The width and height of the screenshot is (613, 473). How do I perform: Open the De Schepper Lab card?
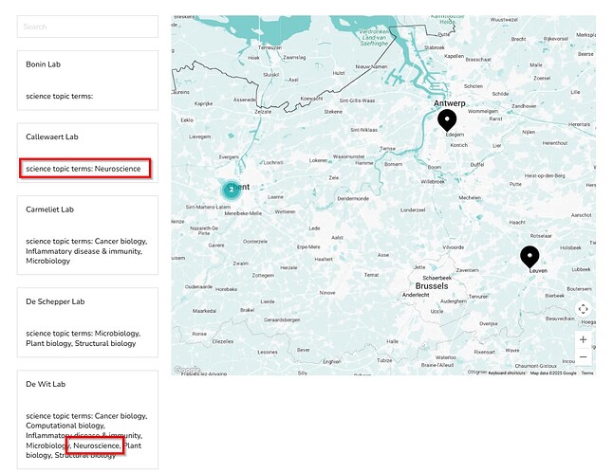point(87,322)
